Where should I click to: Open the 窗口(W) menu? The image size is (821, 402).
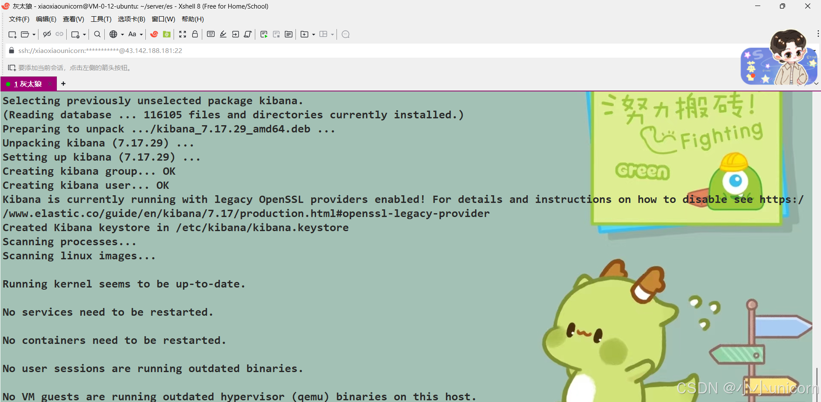(163, 19)
